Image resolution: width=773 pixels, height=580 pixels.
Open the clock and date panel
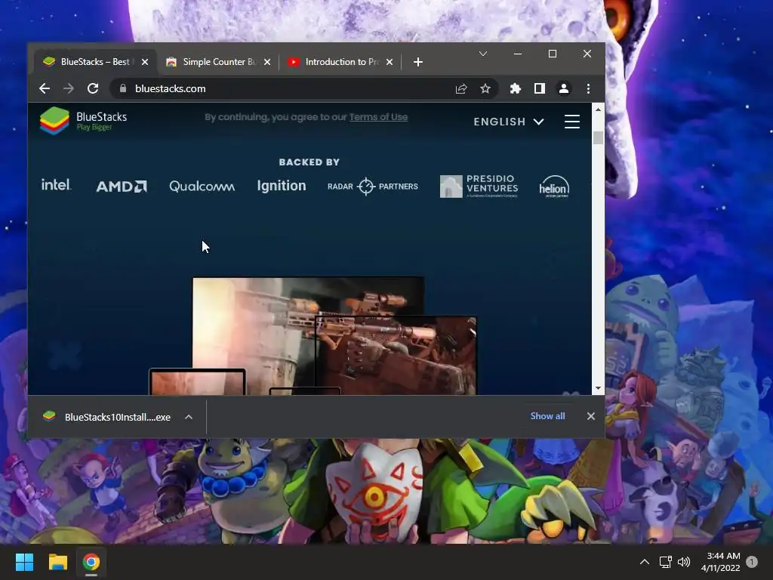(721, 562)
